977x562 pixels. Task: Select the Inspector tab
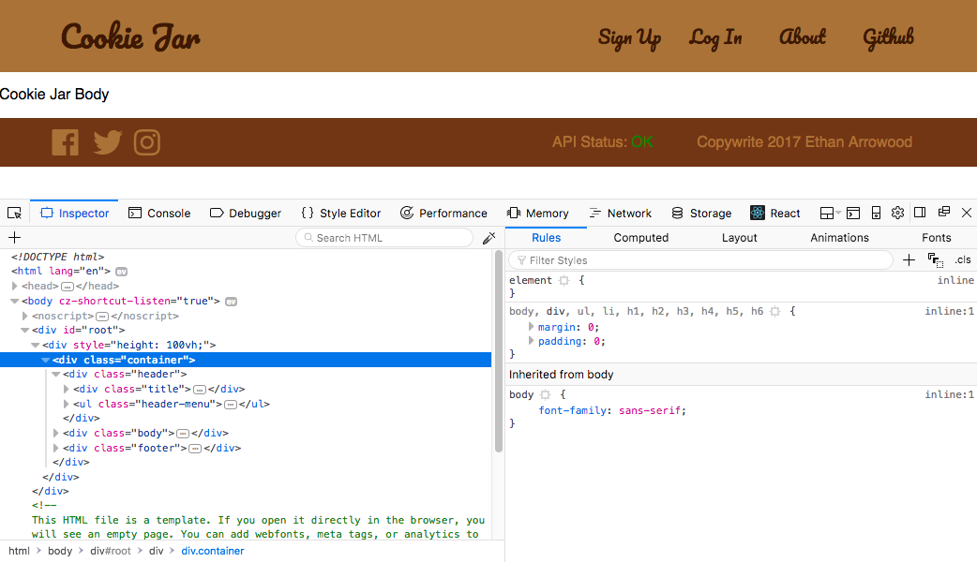(74, 213)
